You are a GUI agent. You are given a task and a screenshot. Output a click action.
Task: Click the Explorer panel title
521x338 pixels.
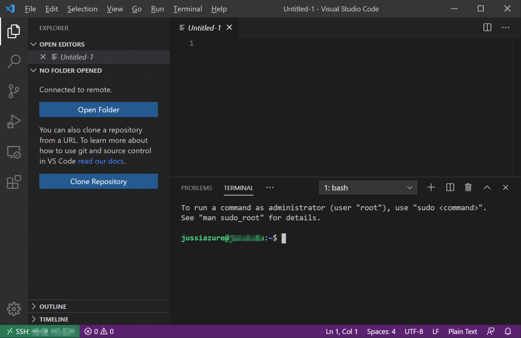(54, 28)
